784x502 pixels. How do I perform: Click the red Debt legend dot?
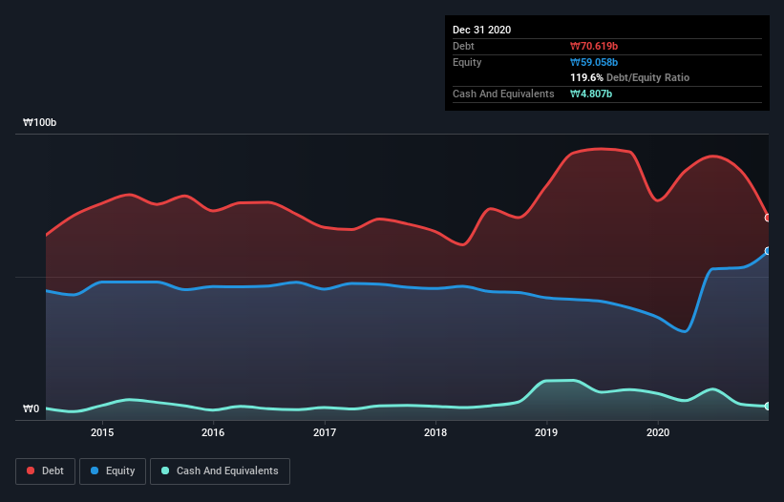(31, 471)
